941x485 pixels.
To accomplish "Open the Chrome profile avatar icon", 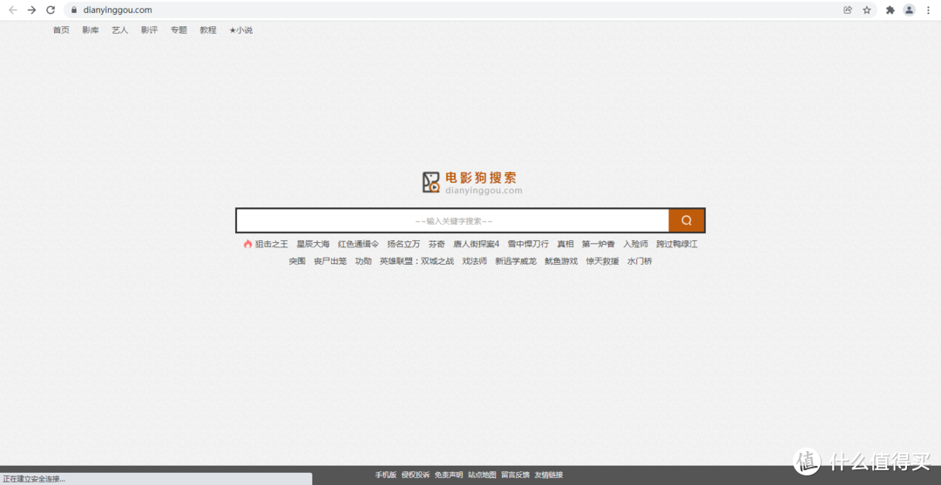I will coord(909,10).
